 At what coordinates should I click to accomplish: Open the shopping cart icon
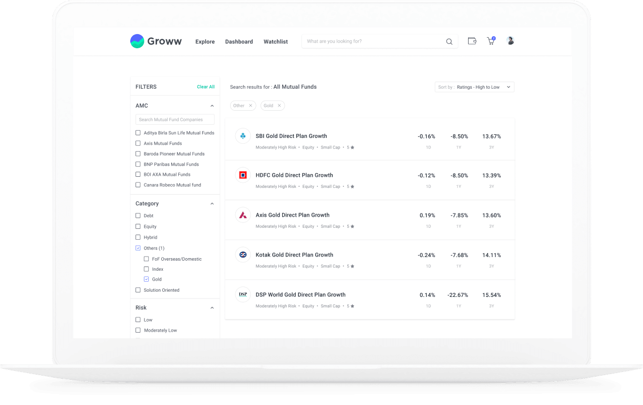pyautogui.click(x=491, y=41)
